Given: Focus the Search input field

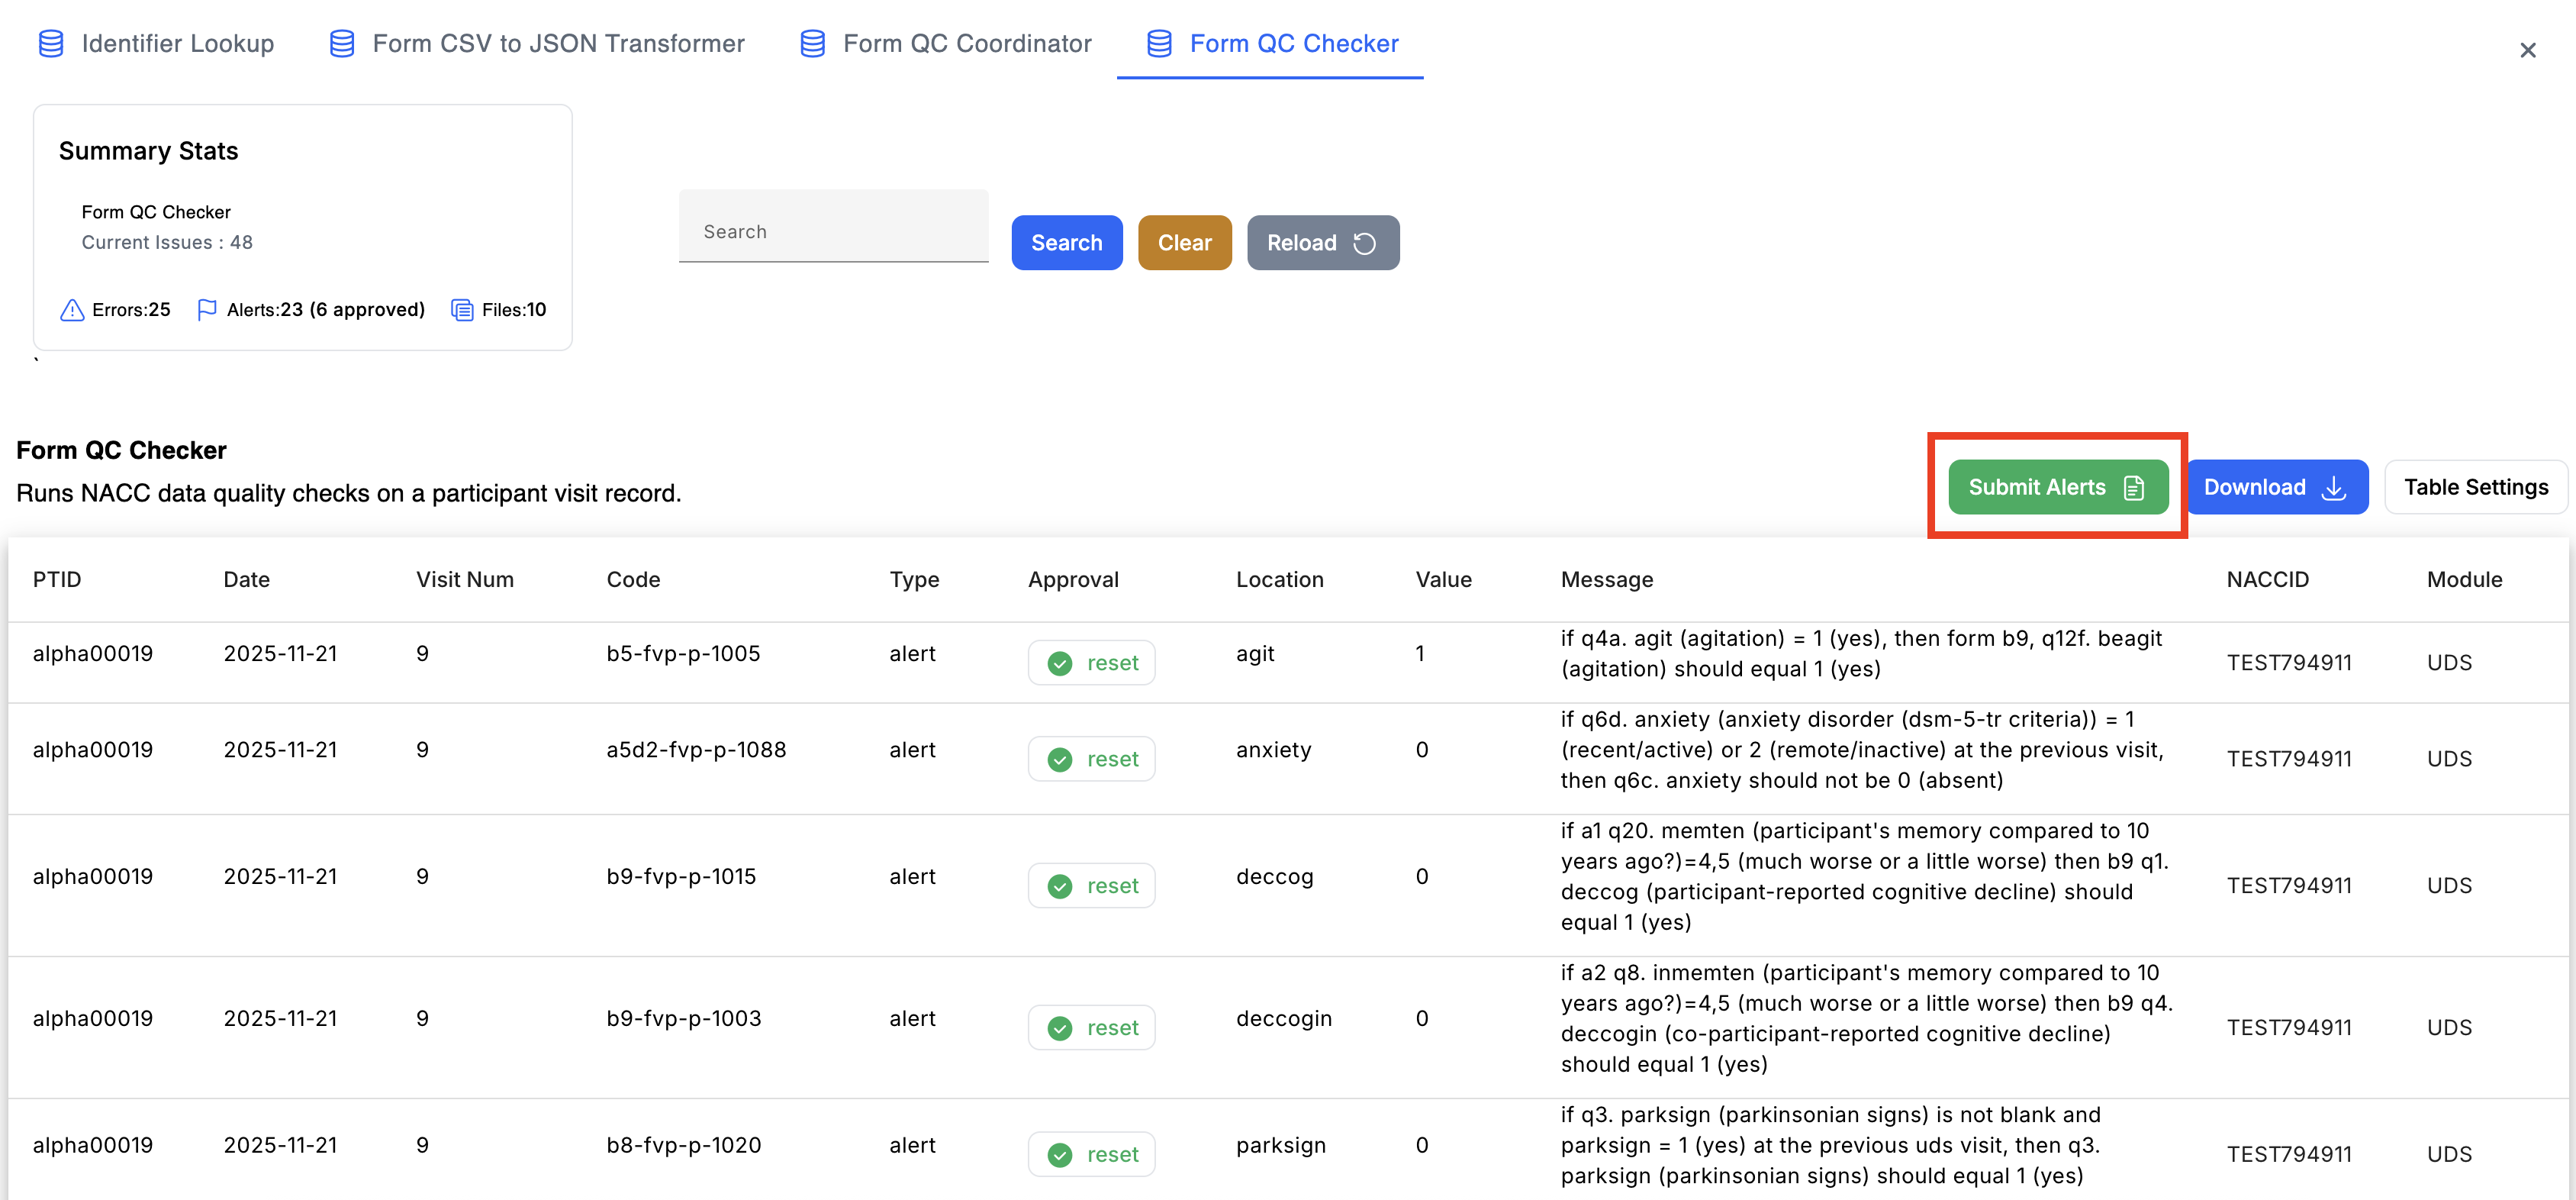Looking at the screenshot, I should click(x=833, y=226).
